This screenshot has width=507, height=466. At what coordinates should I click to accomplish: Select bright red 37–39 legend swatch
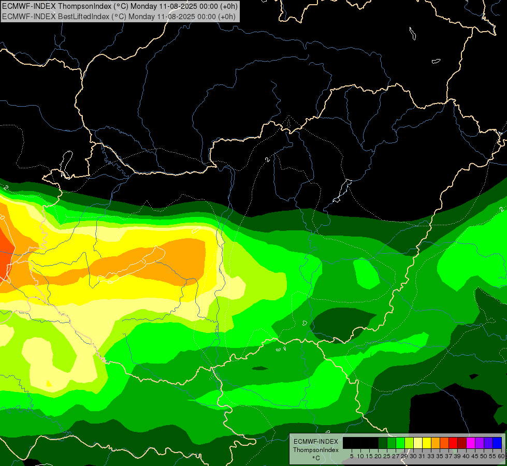click(x=453, y=443)
